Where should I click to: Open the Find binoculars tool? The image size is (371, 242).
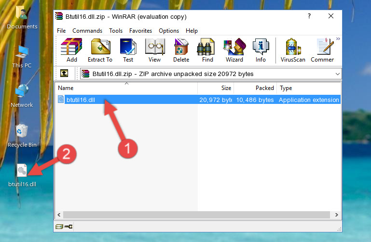click(207, 50)
